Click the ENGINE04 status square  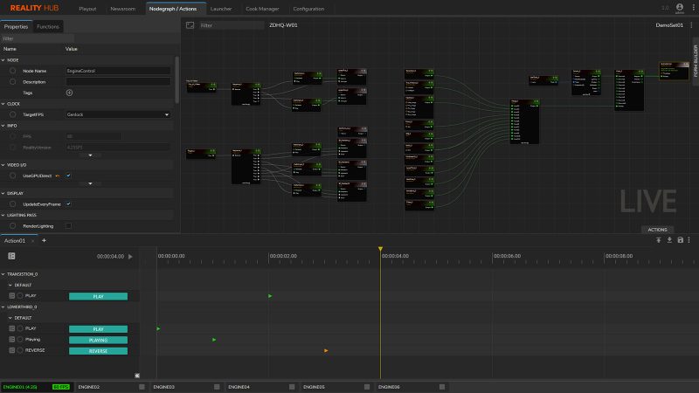(x=292, y=387)
